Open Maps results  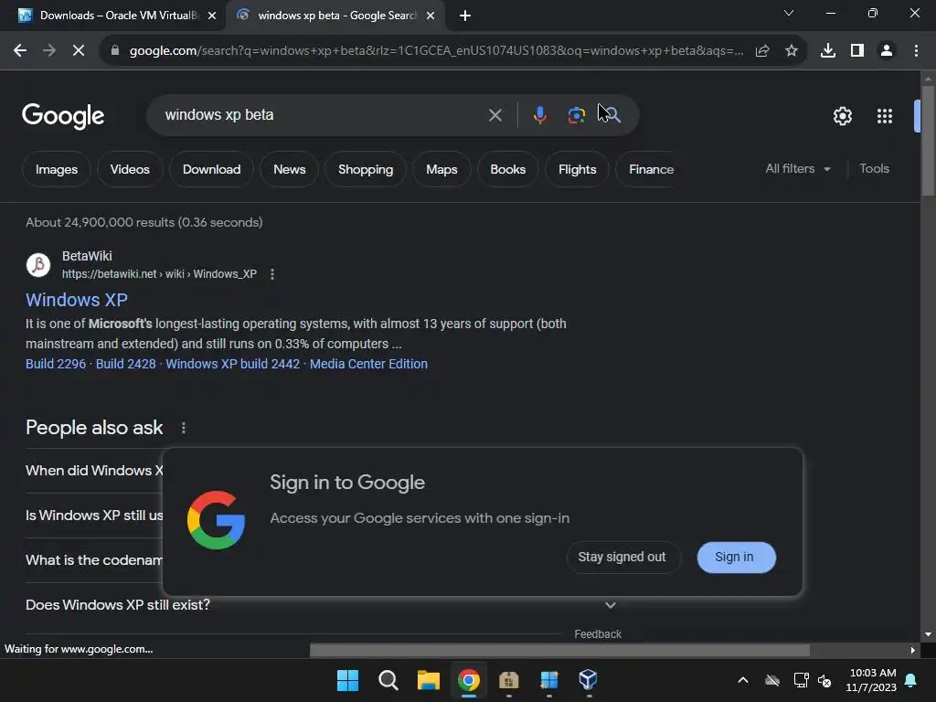click(441, 169)
